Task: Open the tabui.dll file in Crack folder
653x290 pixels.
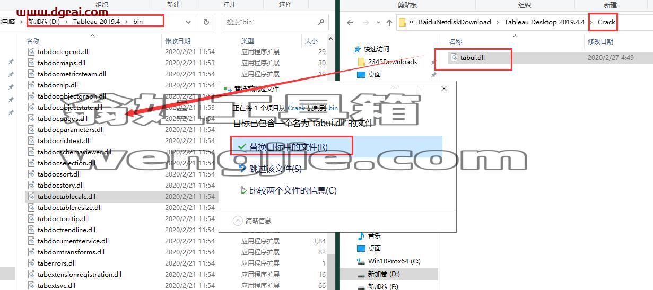Action: click(473, 57)
